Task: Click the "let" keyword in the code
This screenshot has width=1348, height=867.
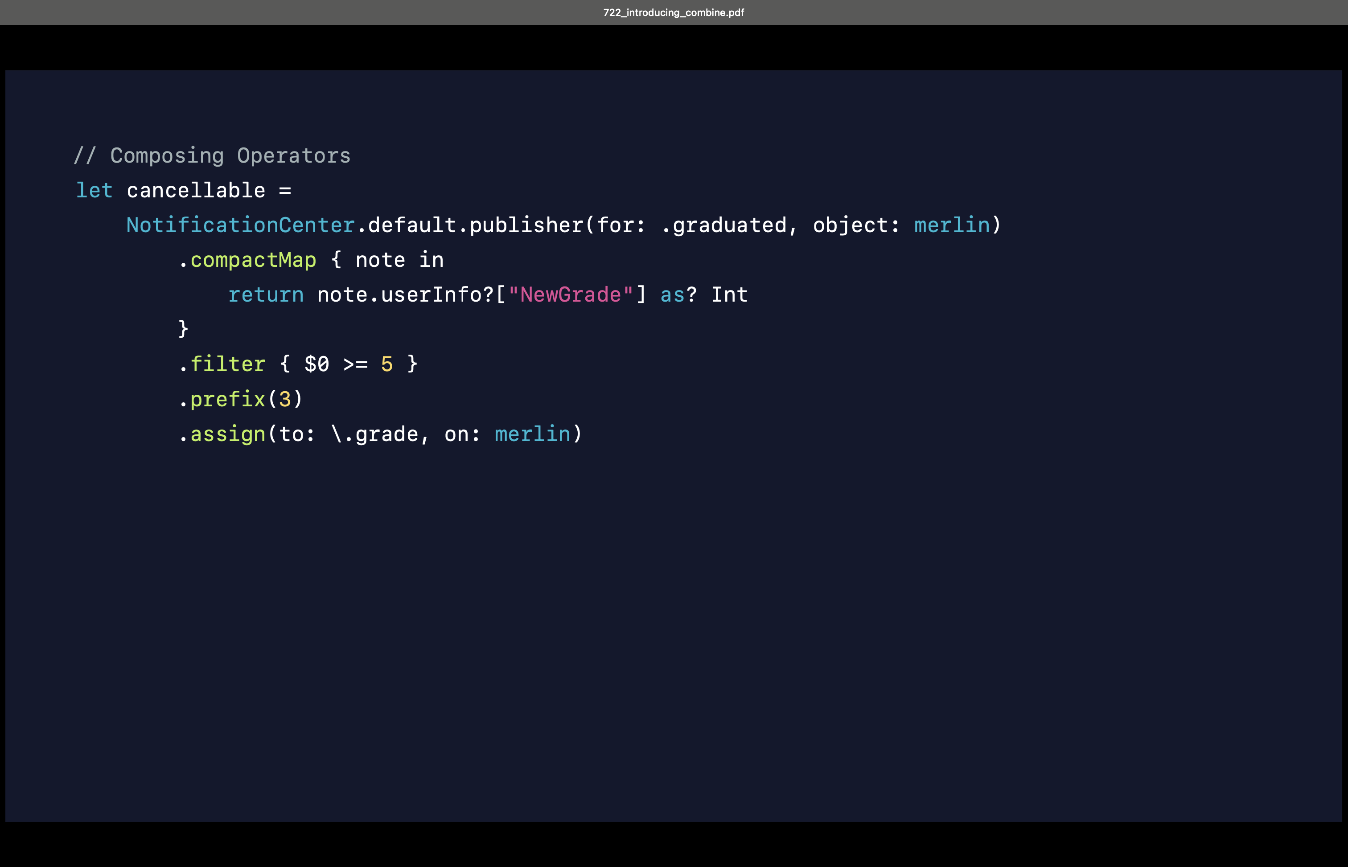Action: (x=94, y=190)
